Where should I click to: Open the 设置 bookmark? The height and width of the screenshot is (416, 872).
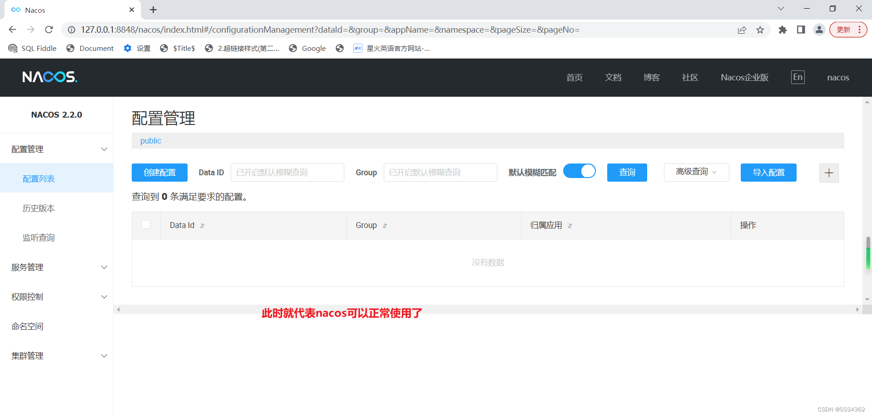pyautogui.click(x=137, y=48)
